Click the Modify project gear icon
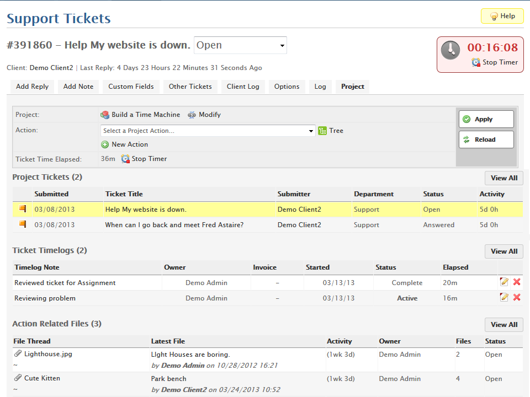The height and width of the screenshot is (397, 530). tap(192, 115)
